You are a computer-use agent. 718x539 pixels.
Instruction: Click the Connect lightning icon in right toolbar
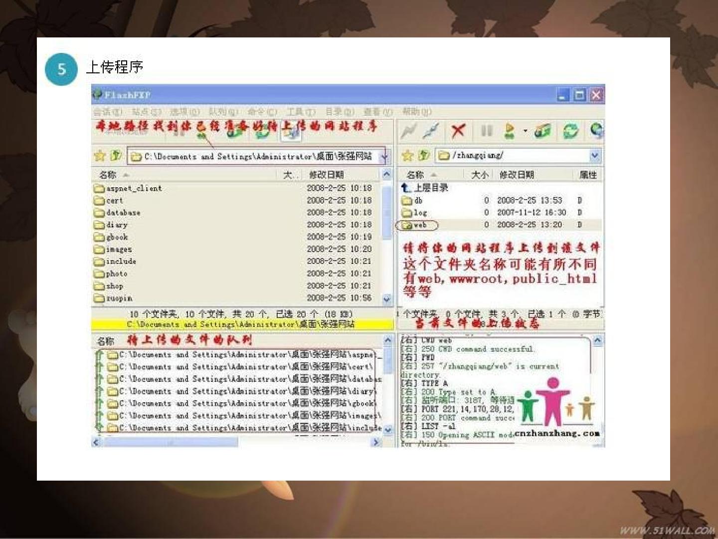click(409, 131)
